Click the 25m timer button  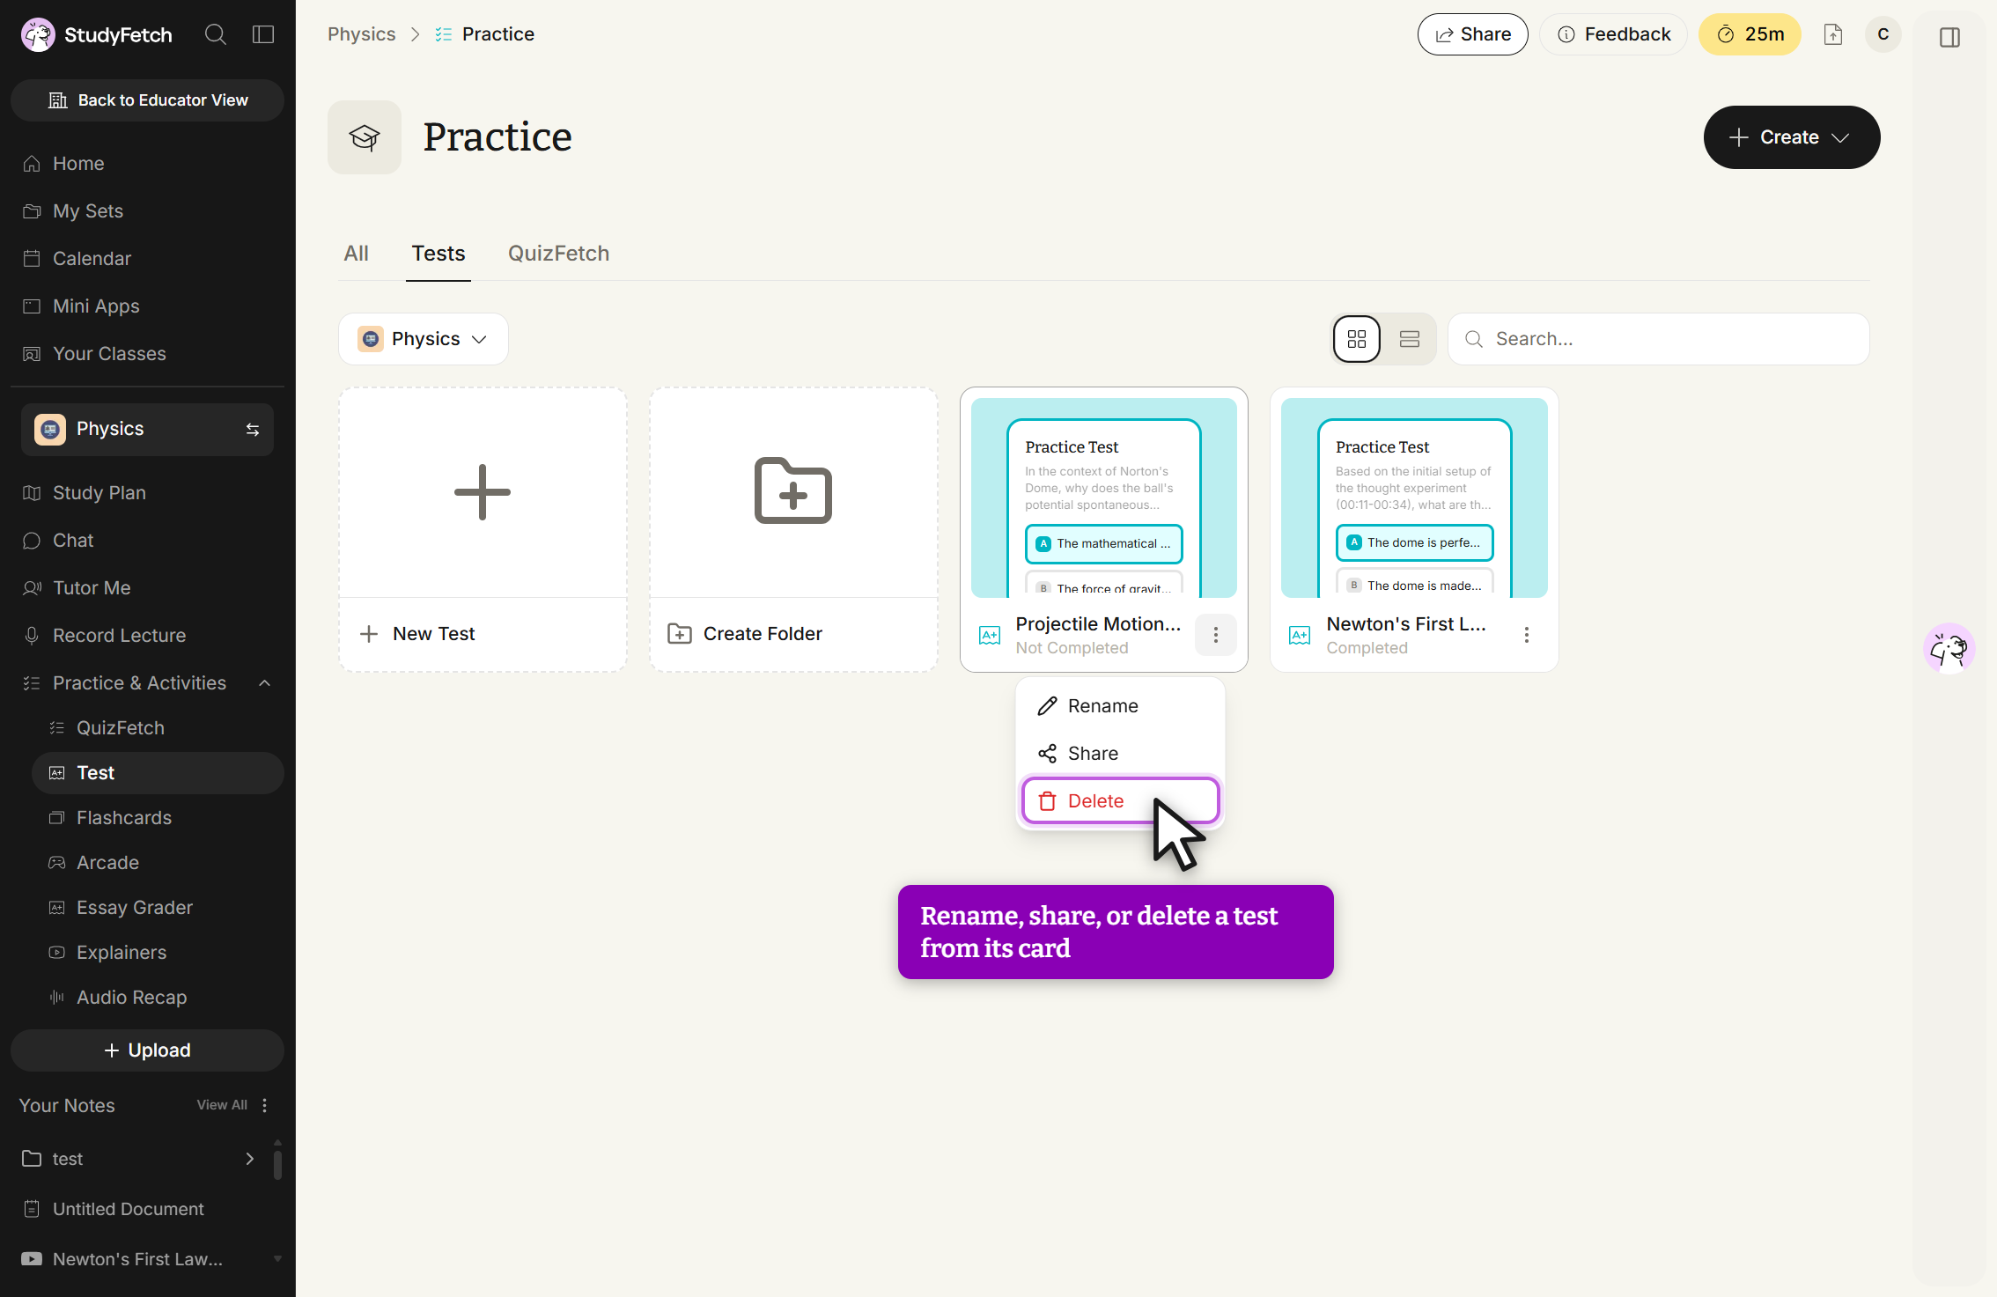(x=1750, y=34)
